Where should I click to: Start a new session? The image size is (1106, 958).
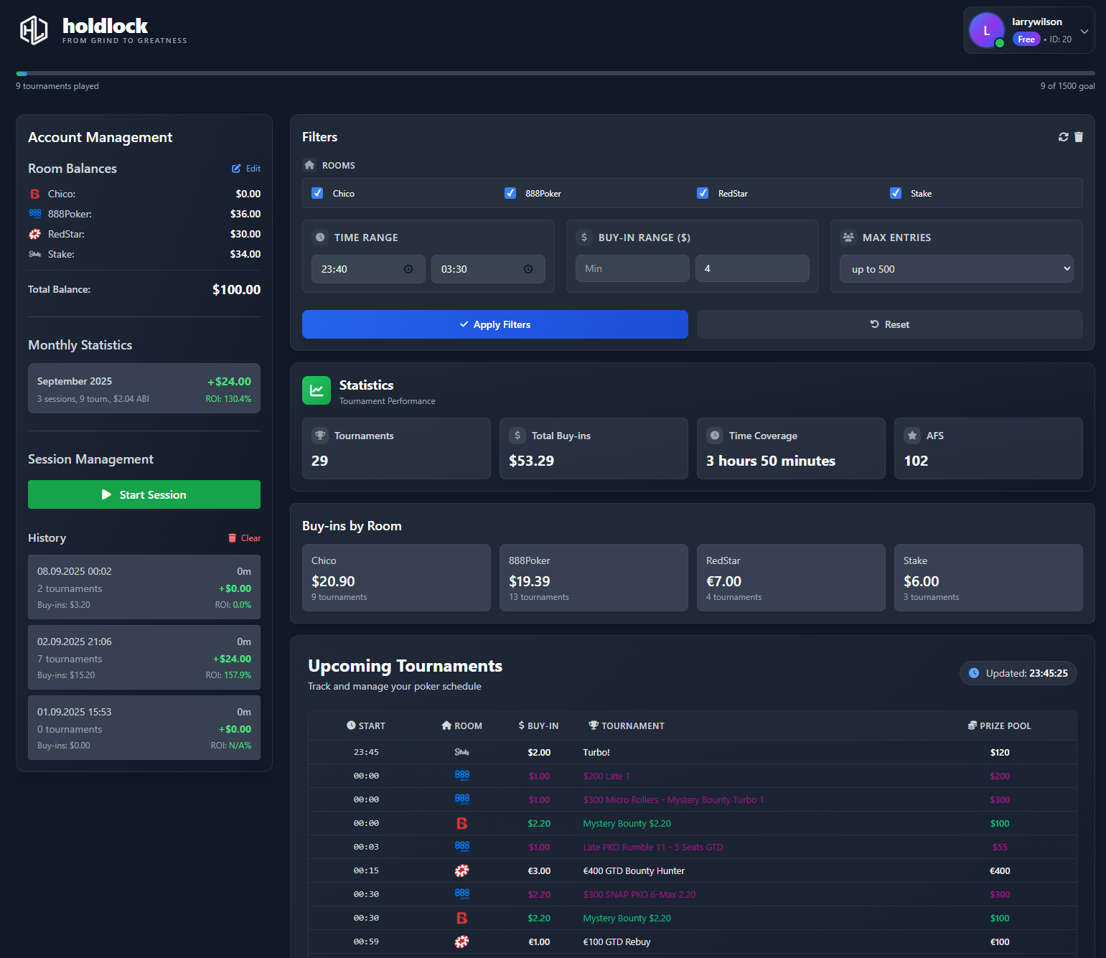click(x=144, y=494)
